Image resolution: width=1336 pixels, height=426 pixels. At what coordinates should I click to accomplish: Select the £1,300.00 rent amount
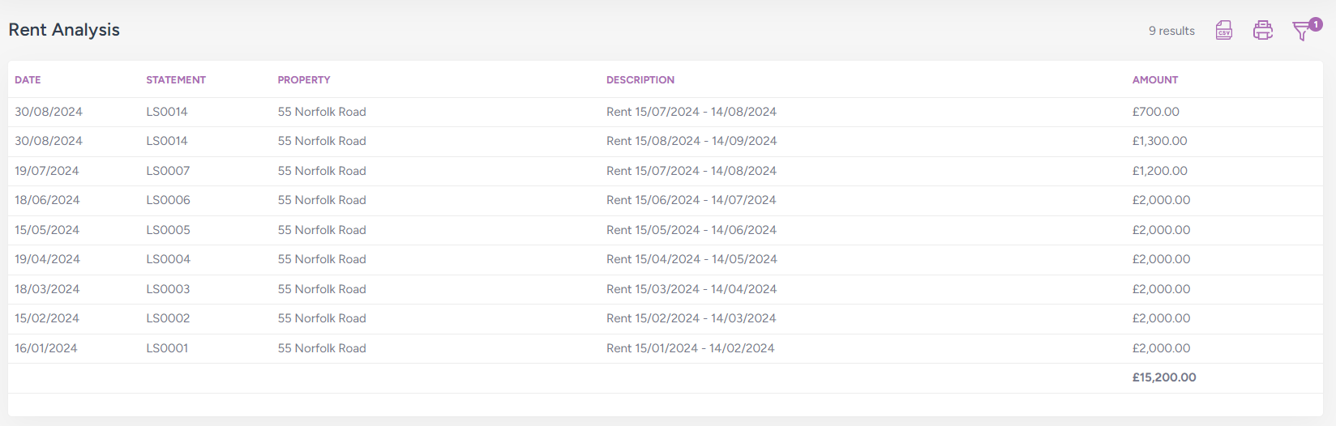tap(1159, 141)
